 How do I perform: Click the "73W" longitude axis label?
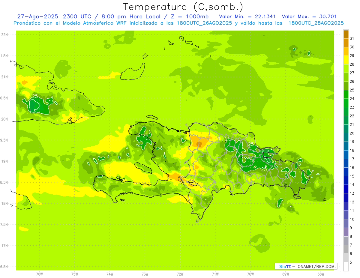pos(145,274)
